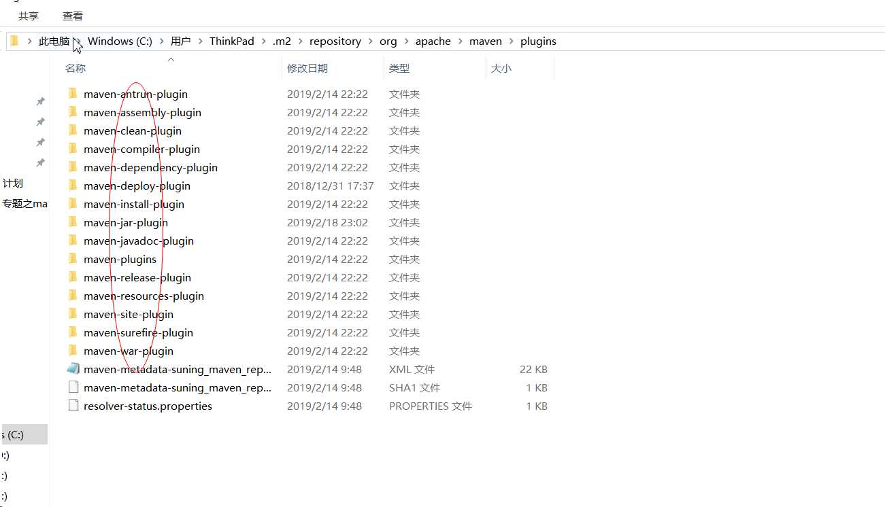Open 计划 item in navigation pane

pos(13,183)
